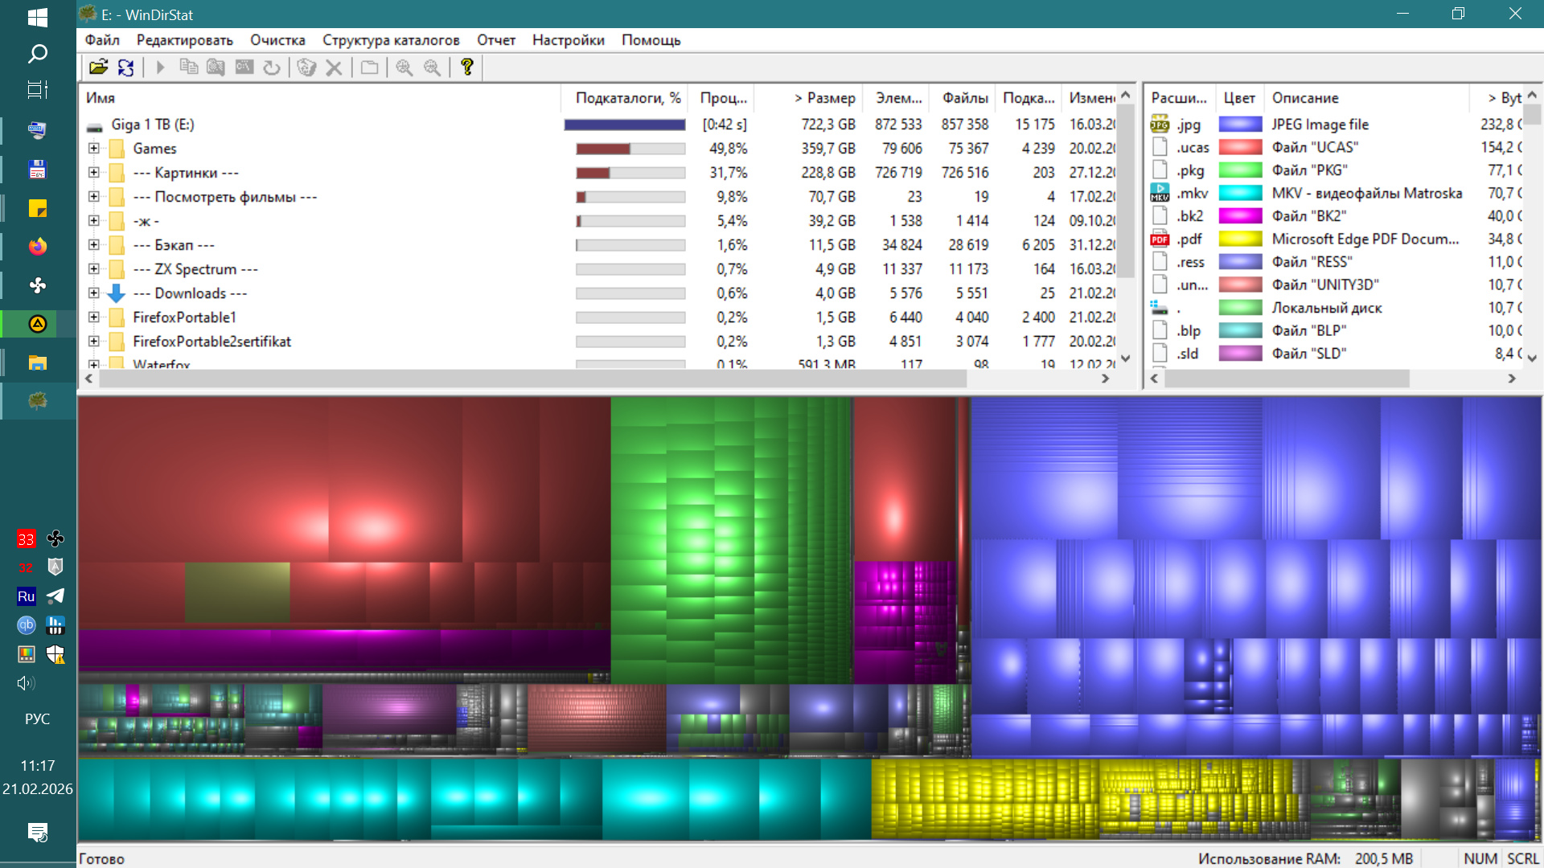
Task: Click the Refresh all toolbar icon
Action: pyautogui.click(x=126, y=68)
